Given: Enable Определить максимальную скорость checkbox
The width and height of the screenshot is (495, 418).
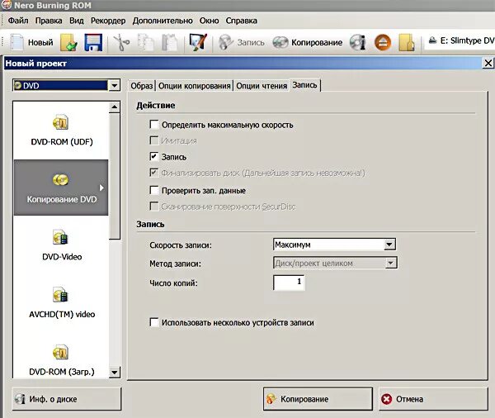Looking at the screenshot, I should point(154,124).
